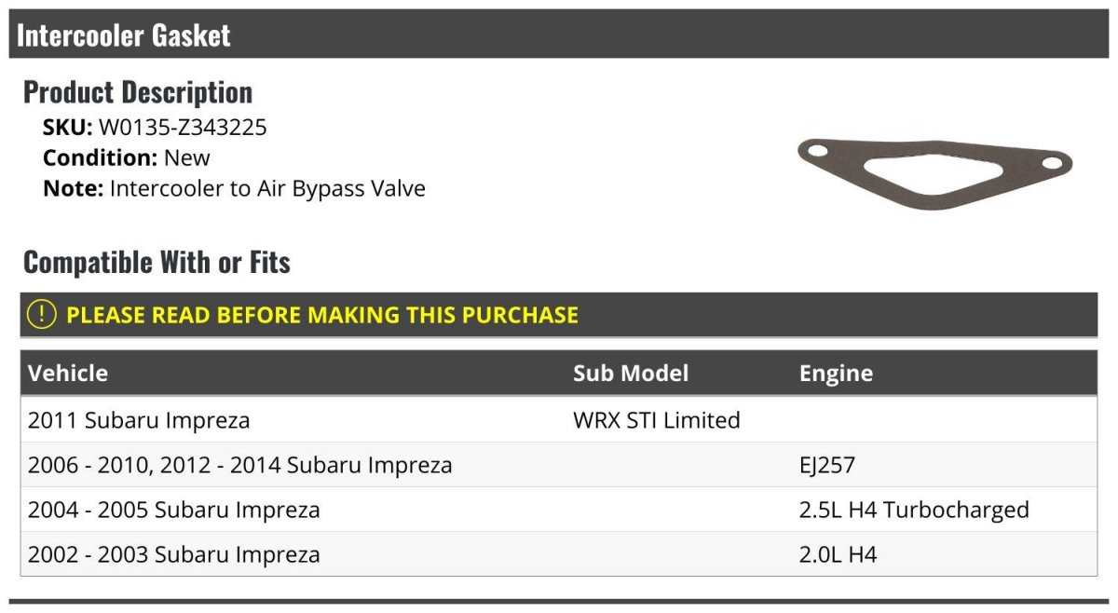Click the Intercooler to Air Bypass Valve note

[267, 189]
